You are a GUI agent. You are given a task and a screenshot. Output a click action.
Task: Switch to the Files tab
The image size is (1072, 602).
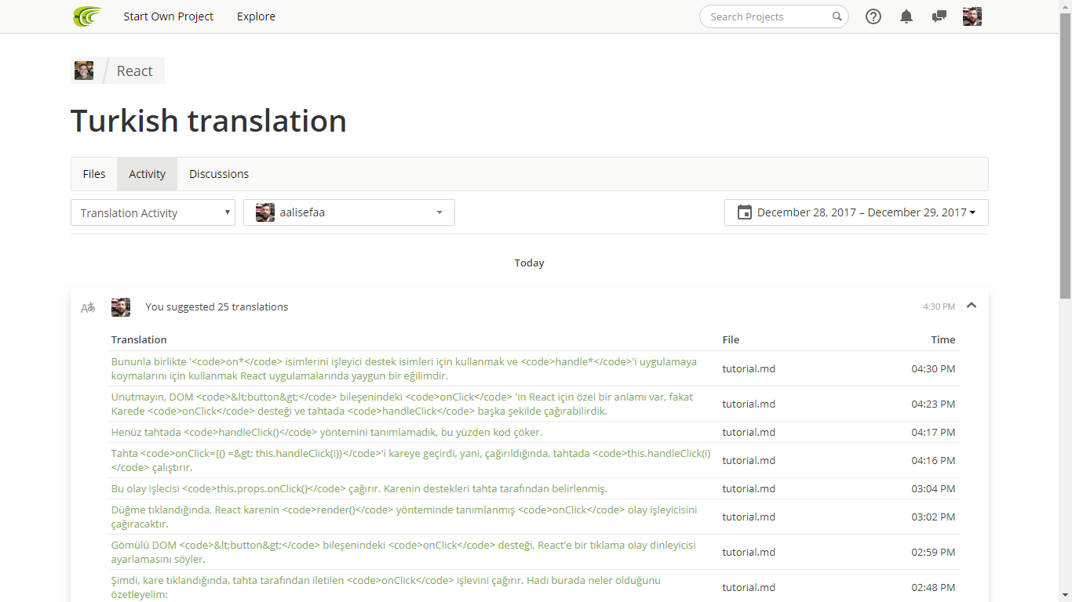(94, 174)
